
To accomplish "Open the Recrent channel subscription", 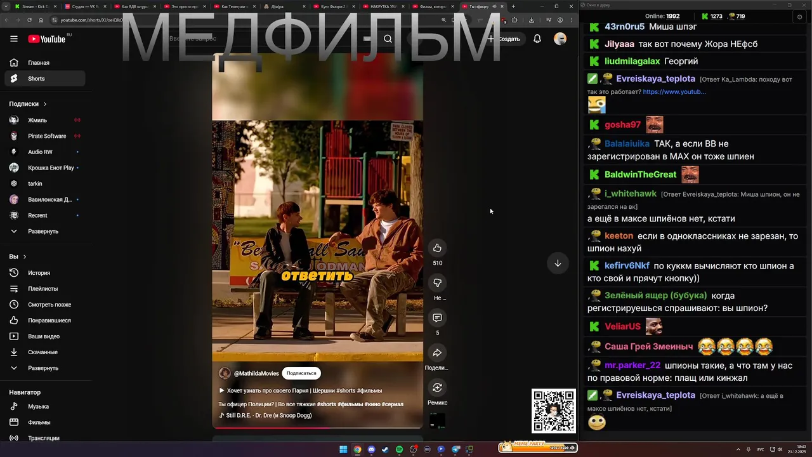I will (x=44, y=215).
